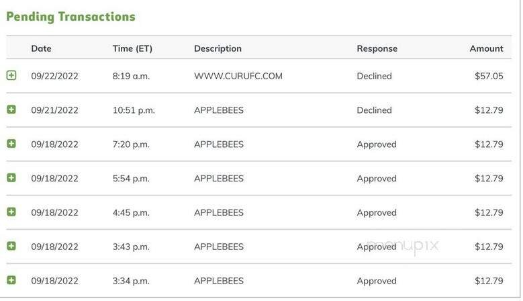Click the Declined status on 09/21/2022
523x301 pixels.
pyautogui.click(x=374, y=110)
